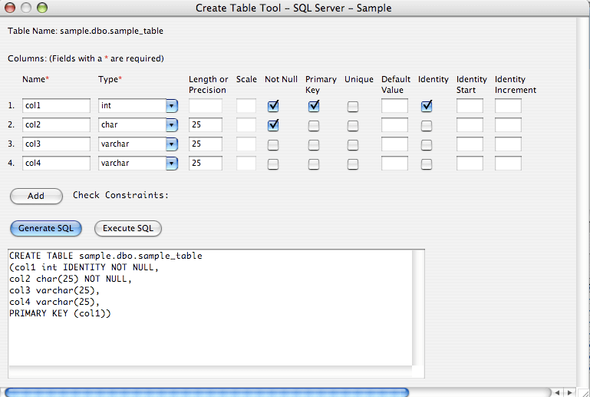This screenshot has width=590, height=397.
Task: Enable Unique checkbox for col3
Action: [353, 144]
